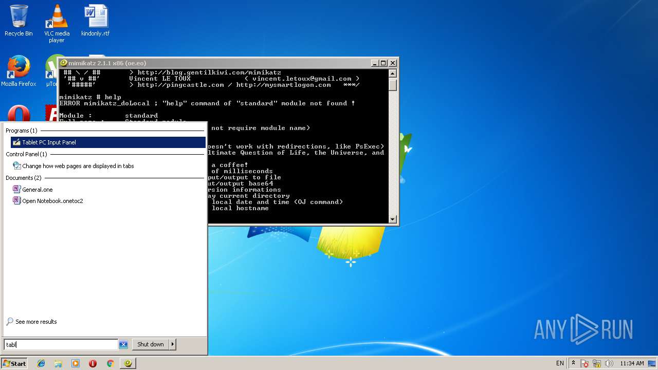The image size is (658, 370).
Task: Switch to the mimikatz taskbar button
Action: [x=128, y=363]
